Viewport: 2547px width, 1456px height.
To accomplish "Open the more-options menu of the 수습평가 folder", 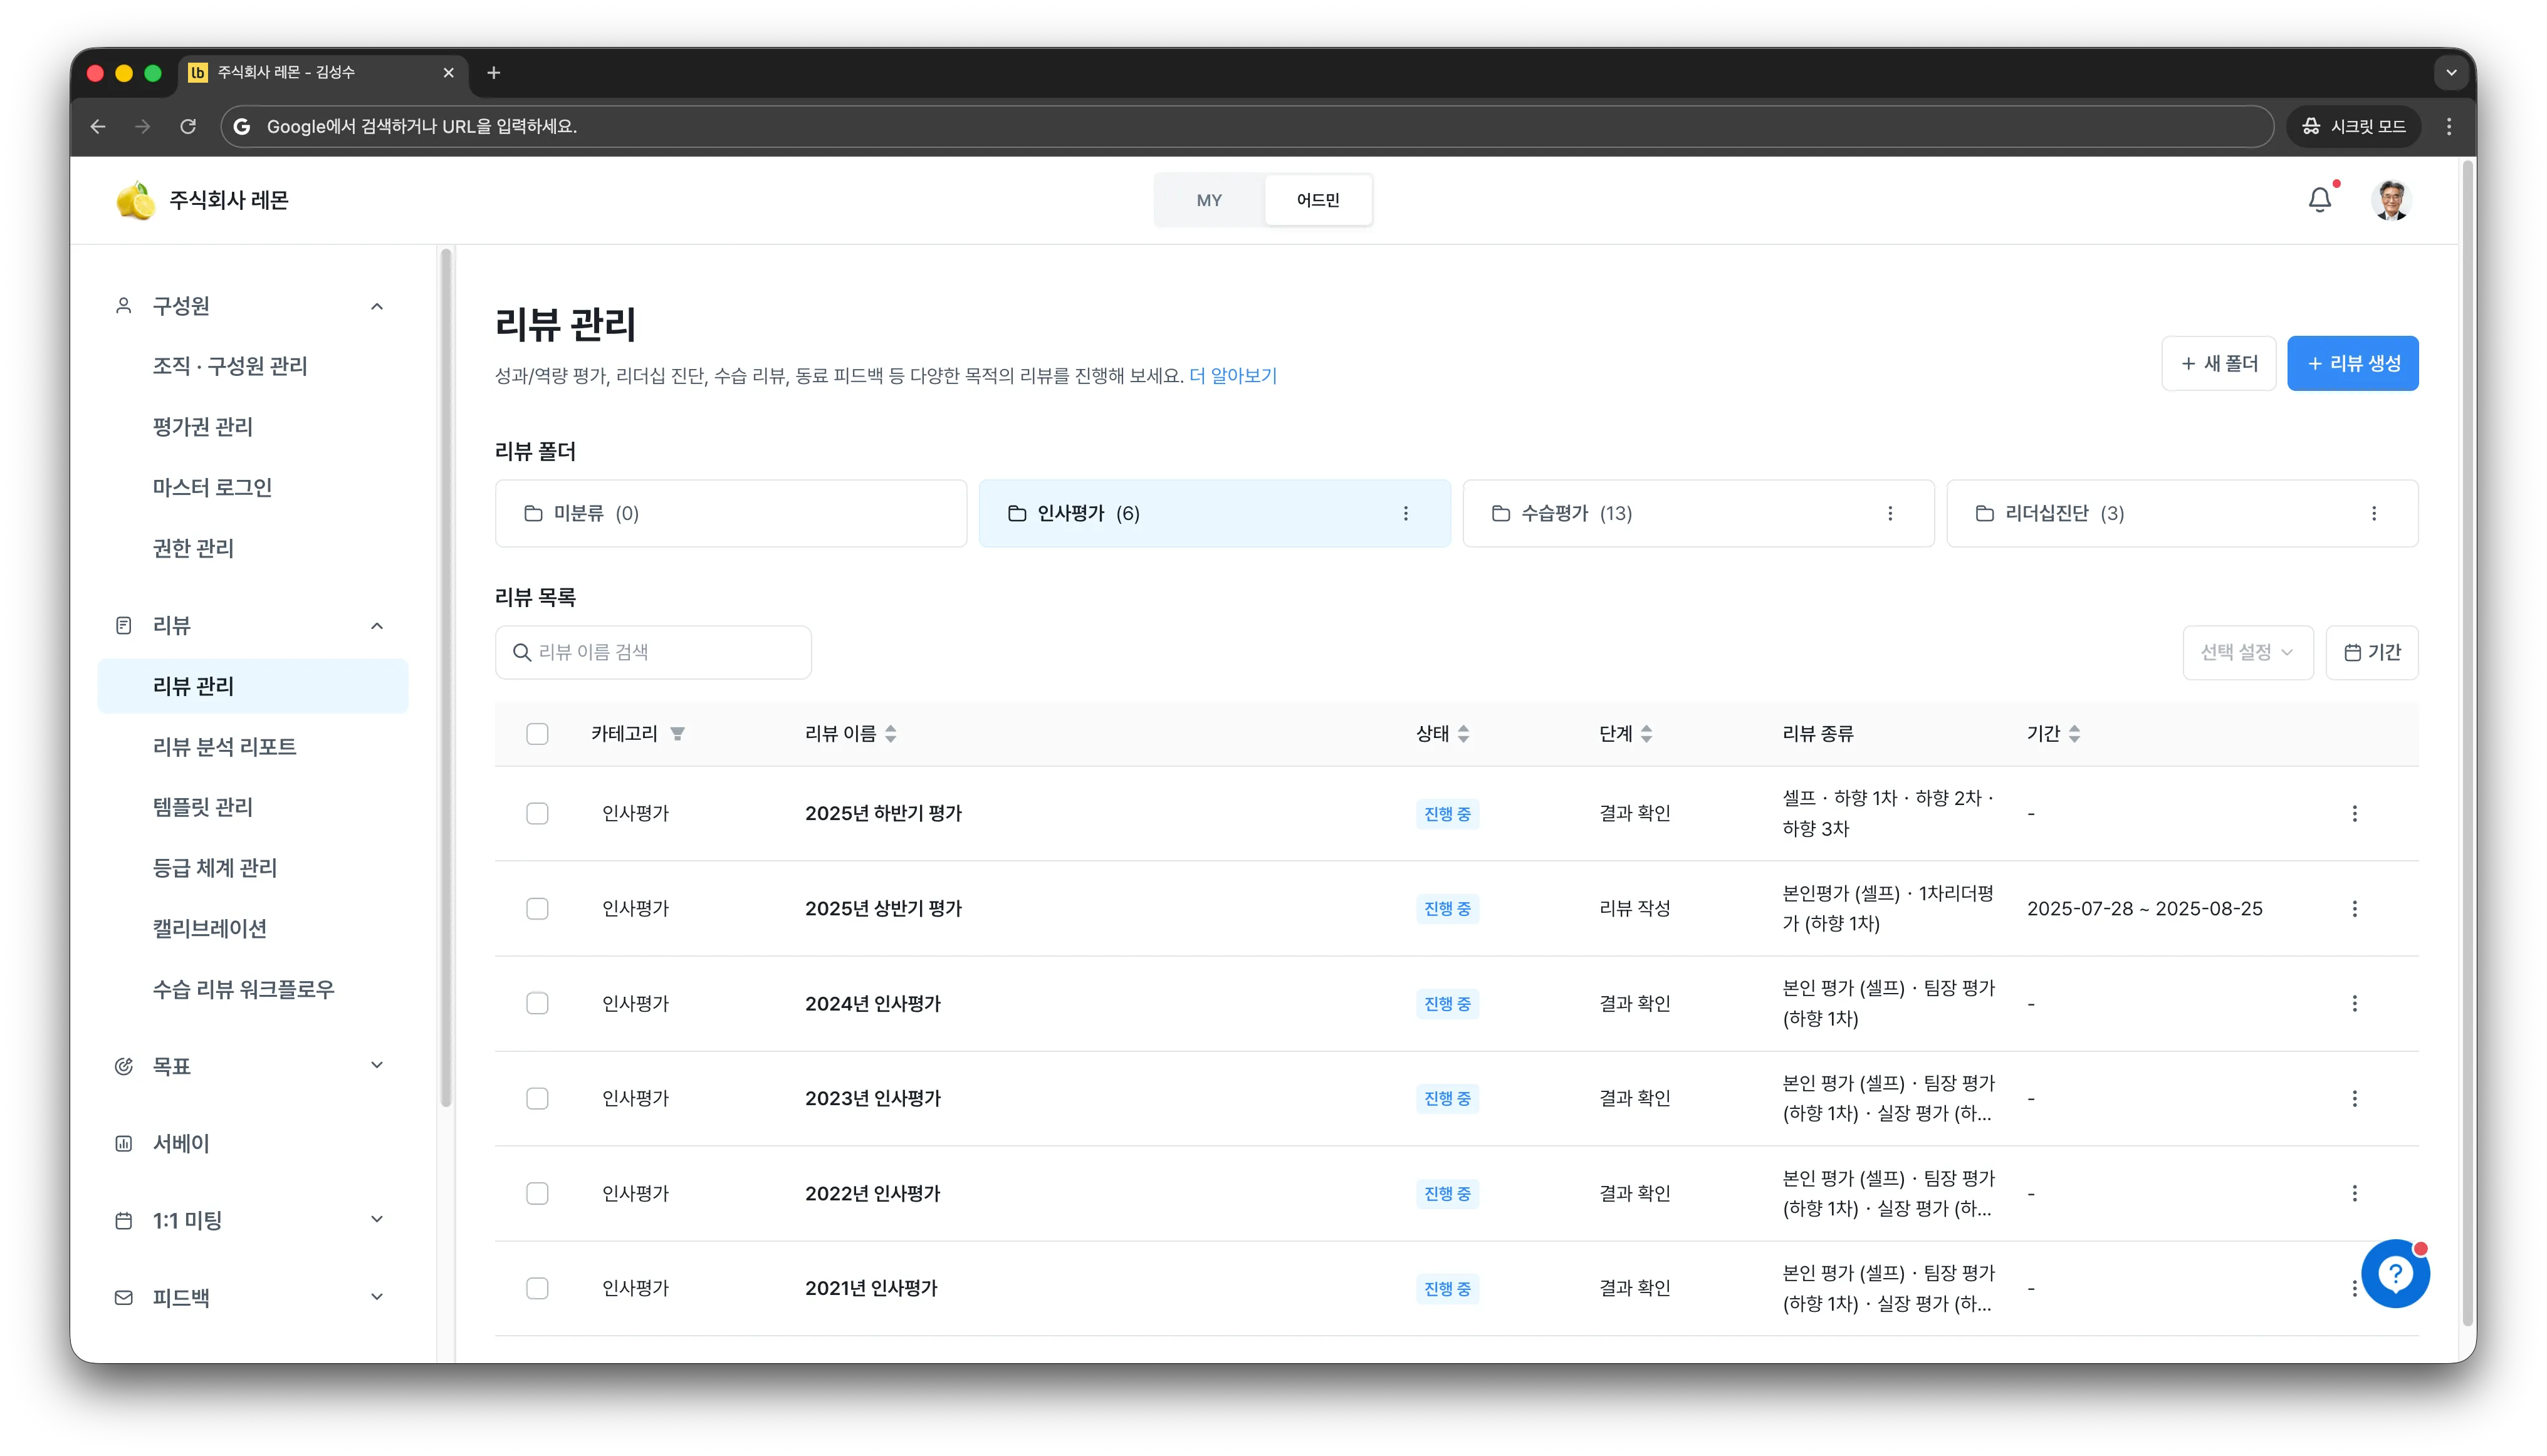I will pos(1890,513).
